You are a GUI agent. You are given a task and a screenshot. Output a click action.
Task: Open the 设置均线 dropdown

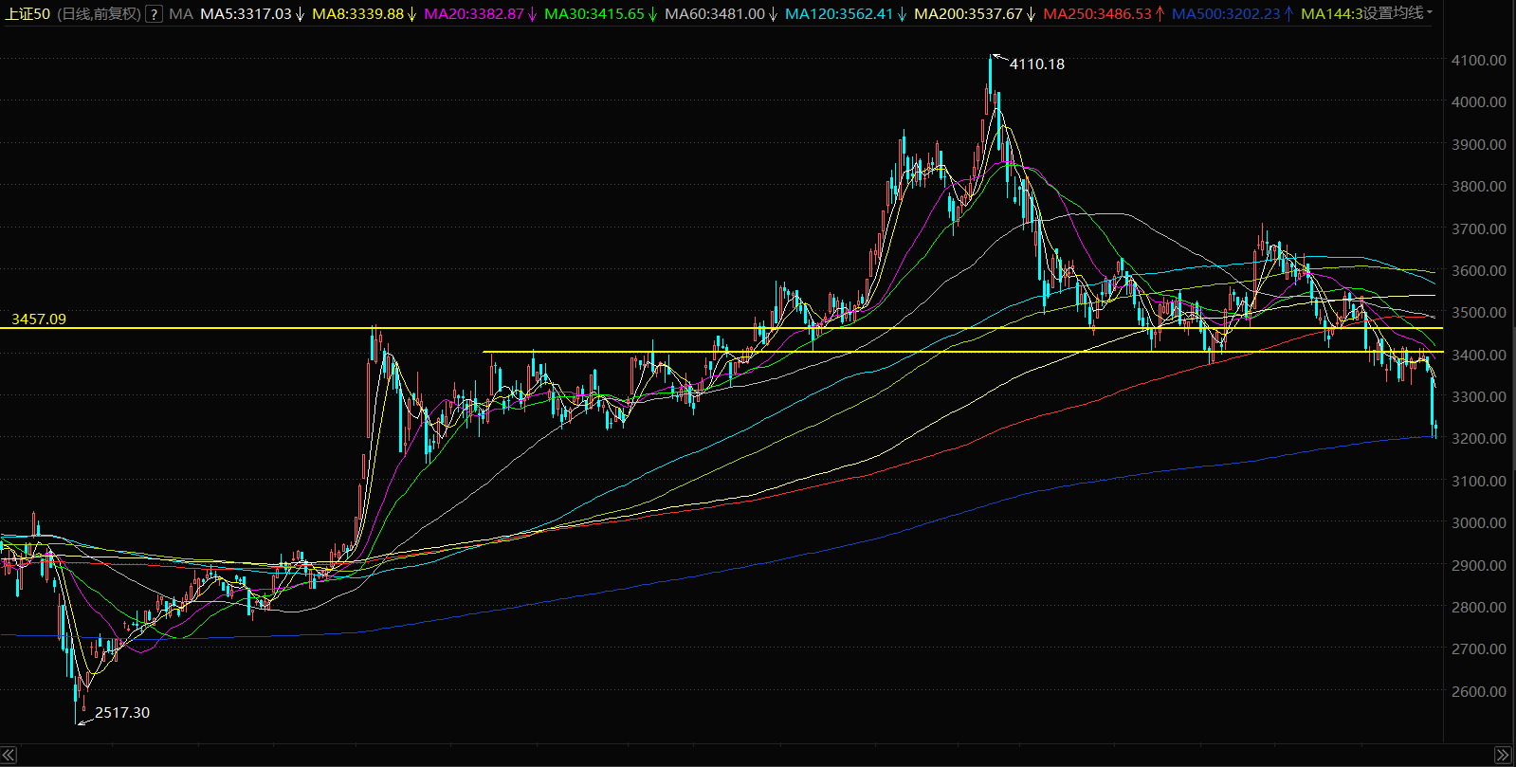(x=1398, y=13)
